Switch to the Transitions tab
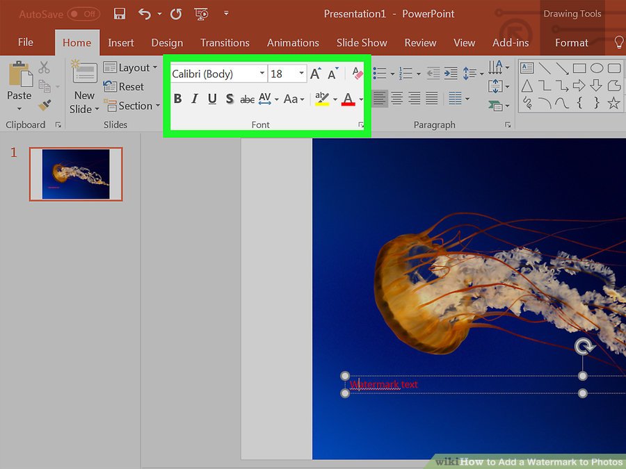 click(225, 42)
